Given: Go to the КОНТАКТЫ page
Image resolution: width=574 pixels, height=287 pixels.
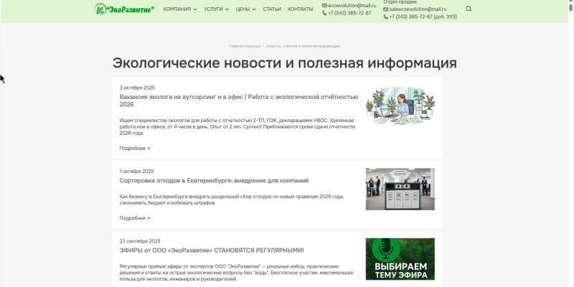Looking at the screenshot, I should (300, 9).
